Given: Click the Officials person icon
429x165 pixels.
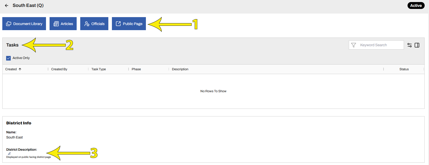Looking at the screenshot, I should click(87, 24).
